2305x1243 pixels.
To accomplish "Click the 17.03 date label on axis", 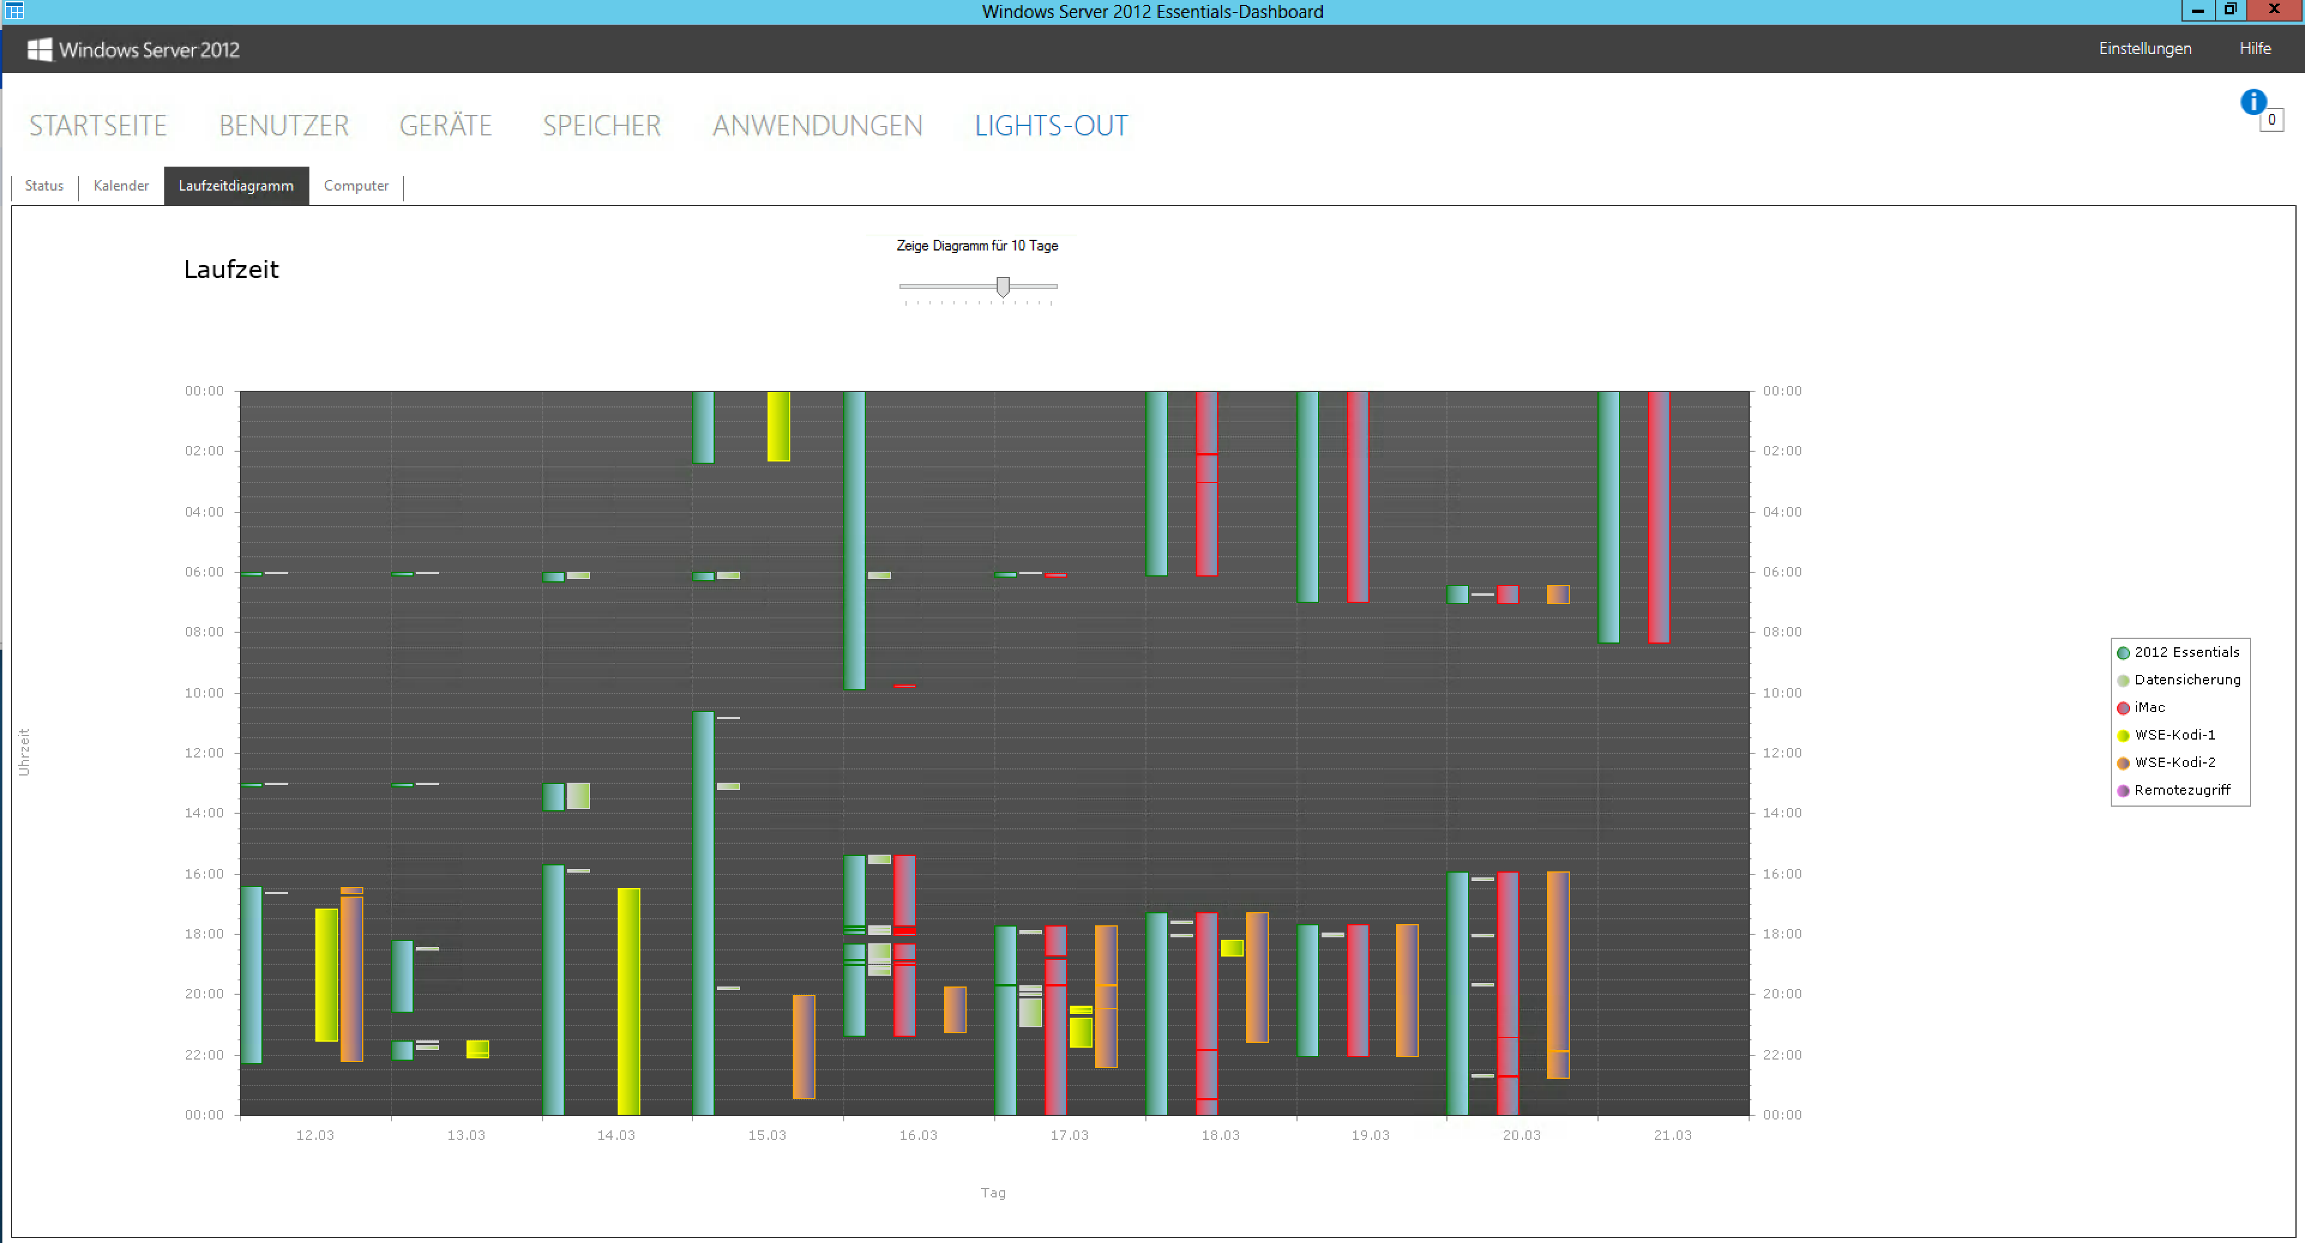I will point(1069,1136).
